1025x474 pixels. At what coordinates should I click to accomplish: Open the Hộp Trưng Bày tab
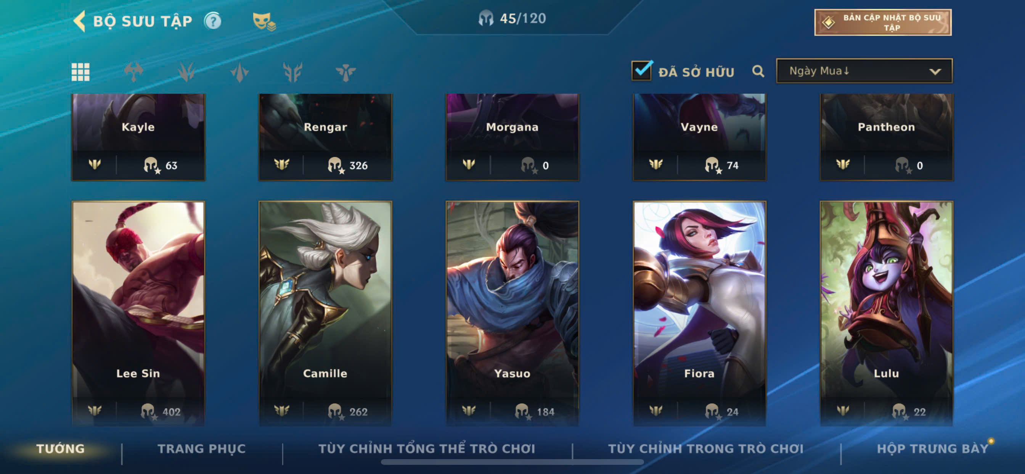point(932,448)
